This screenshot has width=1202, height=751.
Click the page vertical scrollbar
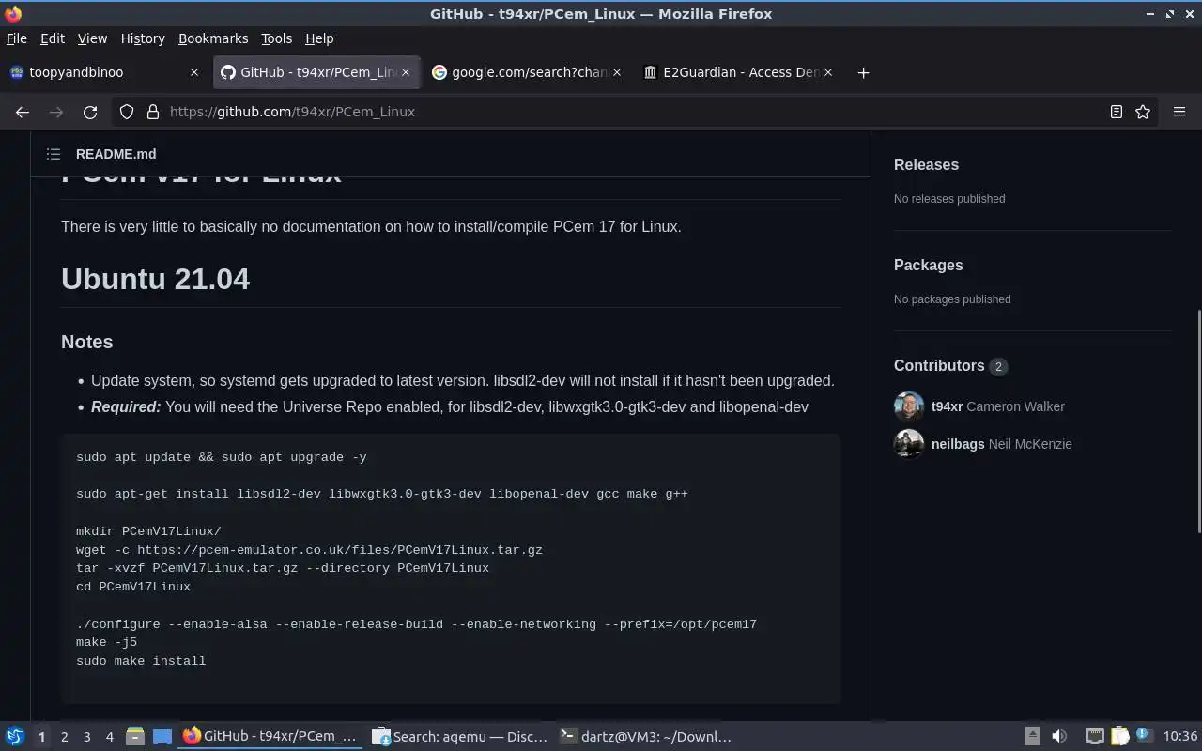[x=1197, y=420]
